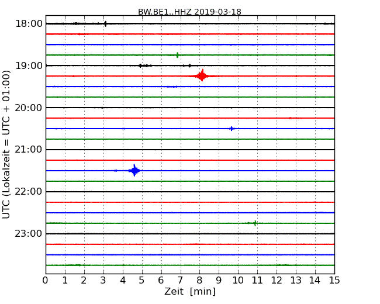The image size is (380, 304).
Task: Pick the green spike near minute 10.9 on the 22:45 trace
Action: click(255, 223)
